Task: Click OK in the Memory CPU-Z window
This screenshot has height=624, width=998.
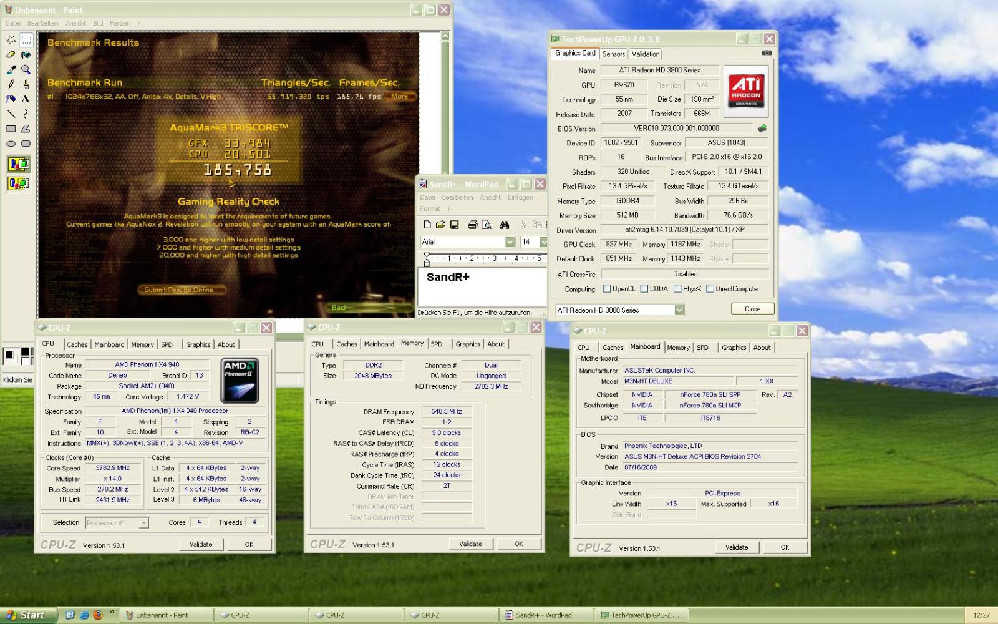Action: 518,544
